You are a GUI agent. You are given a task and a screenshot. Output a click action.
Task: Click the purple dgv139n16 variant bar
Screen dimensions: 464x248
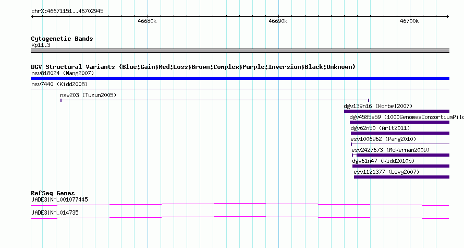point(397,111)
